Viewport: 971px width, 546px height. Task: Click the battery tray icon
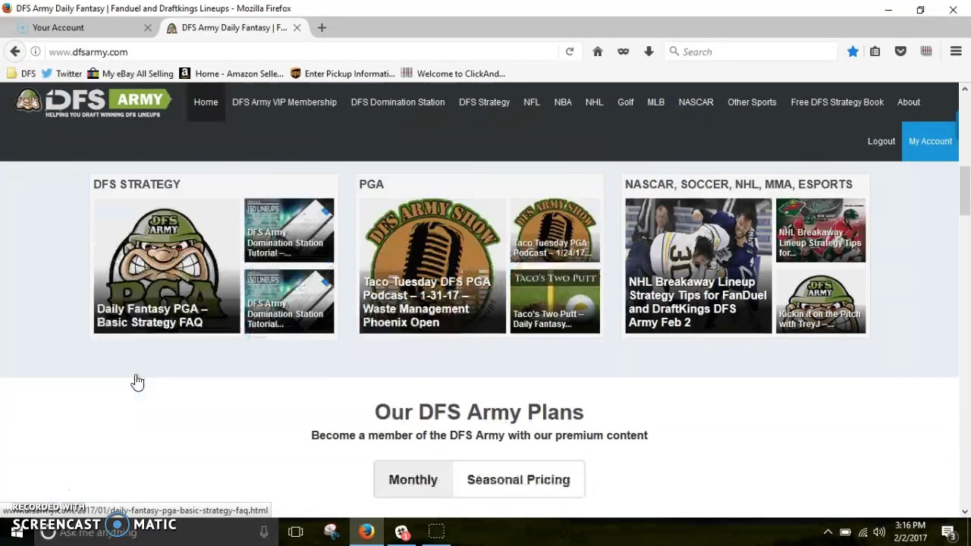coord(845,532)
